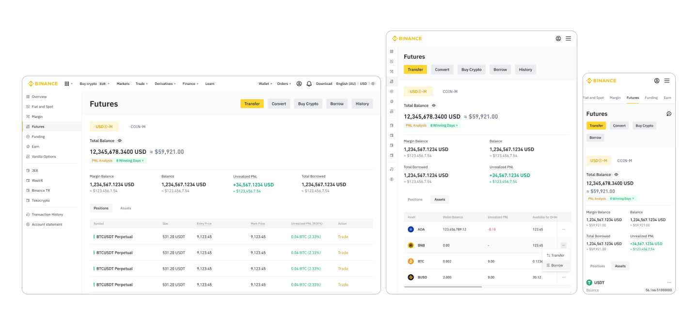Open 8 Winning Days link in desktop view

(x=130, y=161)
